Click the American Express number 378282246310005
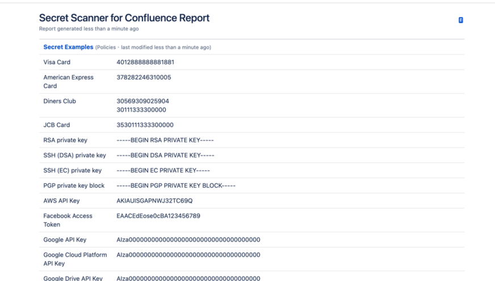This screenshot has width=495, height=281. click(144, 78)
